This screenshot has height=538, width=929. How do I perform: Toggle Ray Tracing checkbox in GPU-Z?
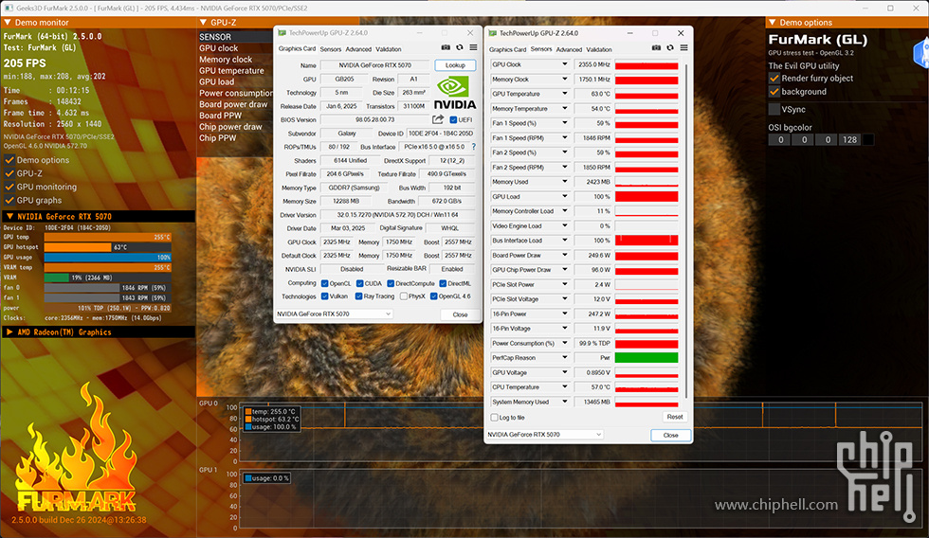pos(359,296)
